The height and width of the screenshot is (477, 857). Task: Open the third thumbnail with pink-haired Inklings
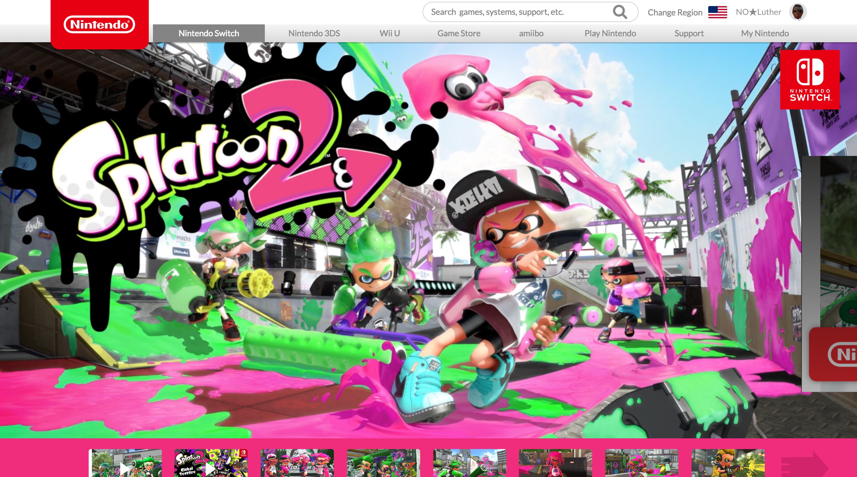coord(297,463)
